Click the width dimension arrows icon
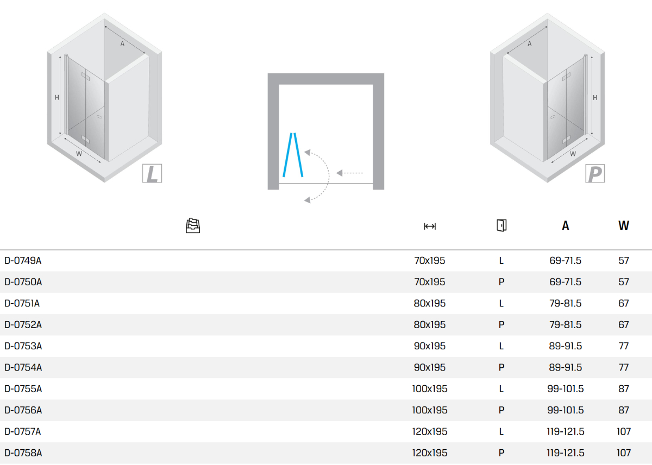 coord(430,226)
